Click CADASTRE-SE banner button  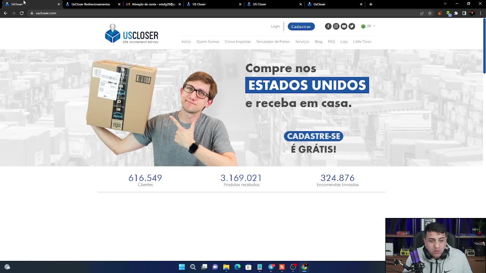tap(314, 136)
